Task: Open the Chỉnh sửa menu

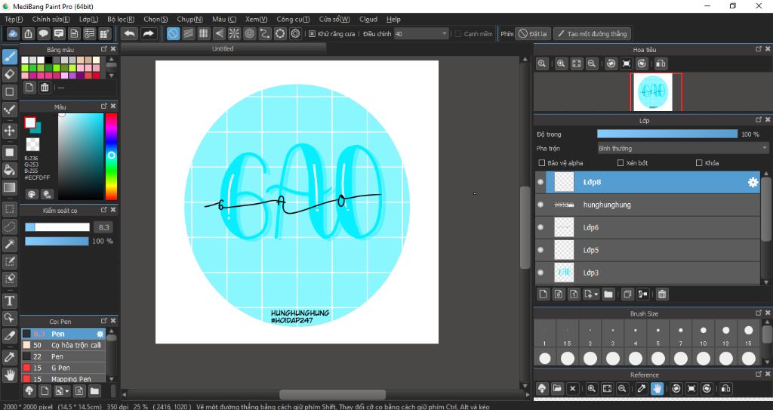Action: pos(51,19)
